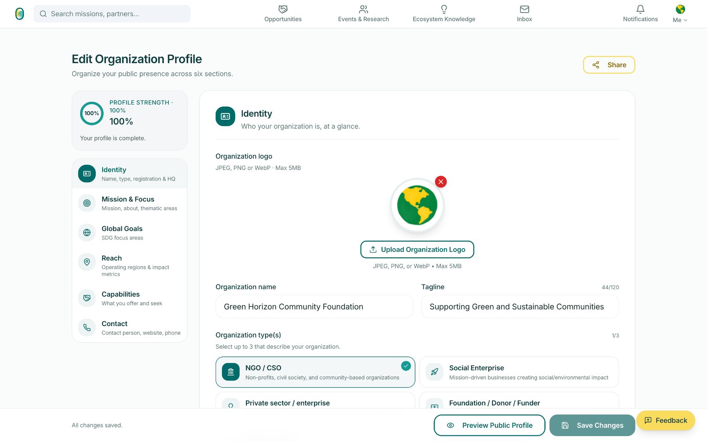The image size is (707, 442).
Task: Click the Save Changes button
Action: click(x=592, y=425)
